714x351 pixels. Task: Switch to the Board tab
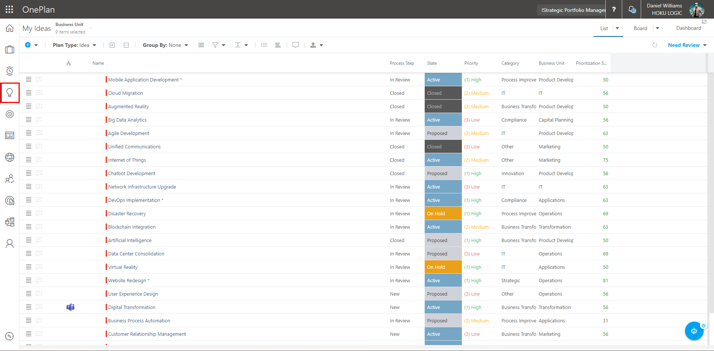click(640, 28)
